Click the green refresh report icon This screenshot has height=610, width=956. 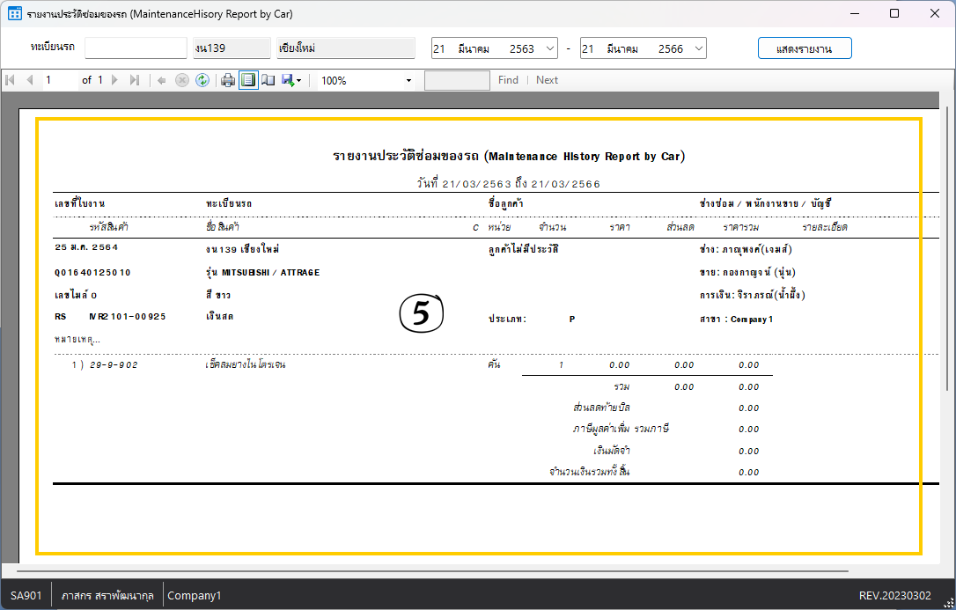[202, 80]
